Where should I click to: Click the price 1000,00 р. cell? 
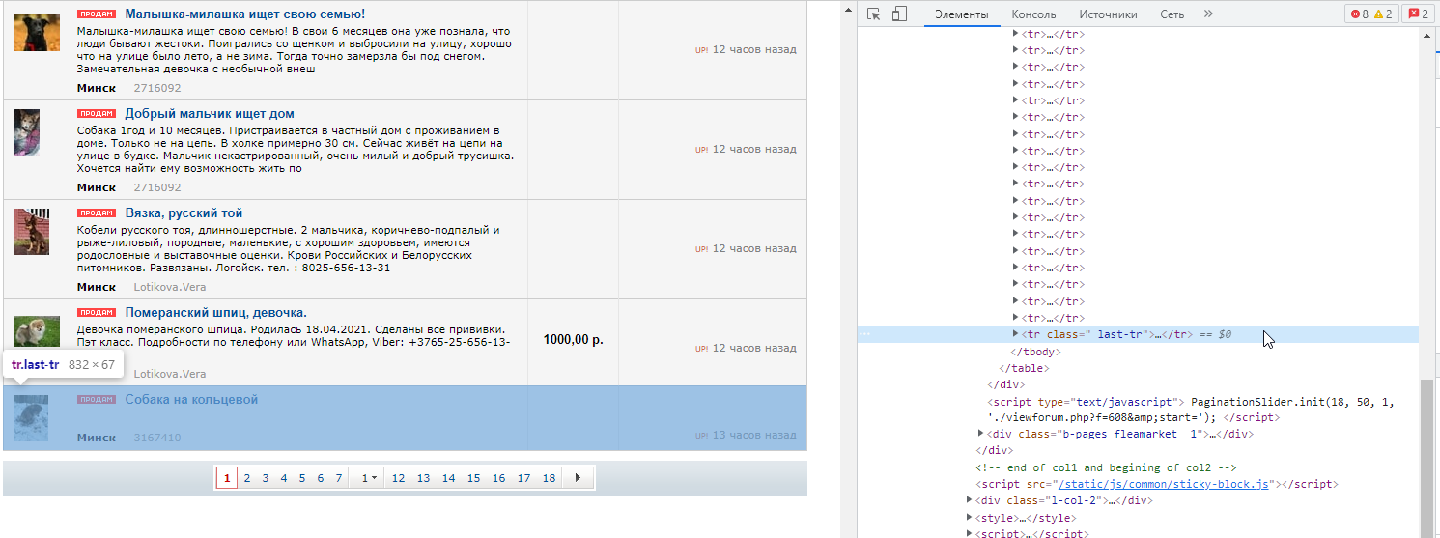[x=573, y=340]
